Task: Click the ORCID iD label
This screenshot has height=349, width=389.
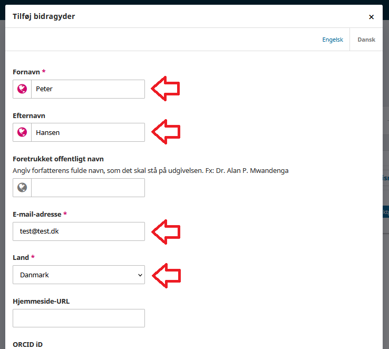Action: click(27, 344)
